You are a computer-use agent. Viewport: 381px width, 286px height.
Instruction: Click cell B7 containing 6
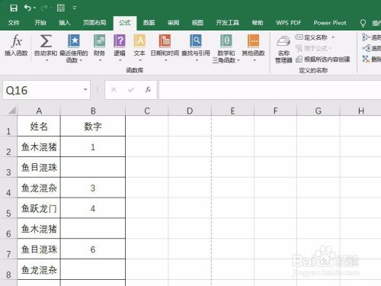pos(93,249)
